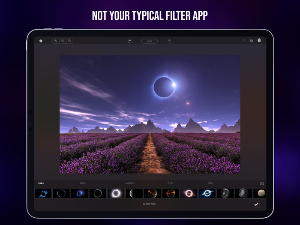Tap the share export icon
The image size is (300, 225).
pyautogui.click(x=259, y=40)
